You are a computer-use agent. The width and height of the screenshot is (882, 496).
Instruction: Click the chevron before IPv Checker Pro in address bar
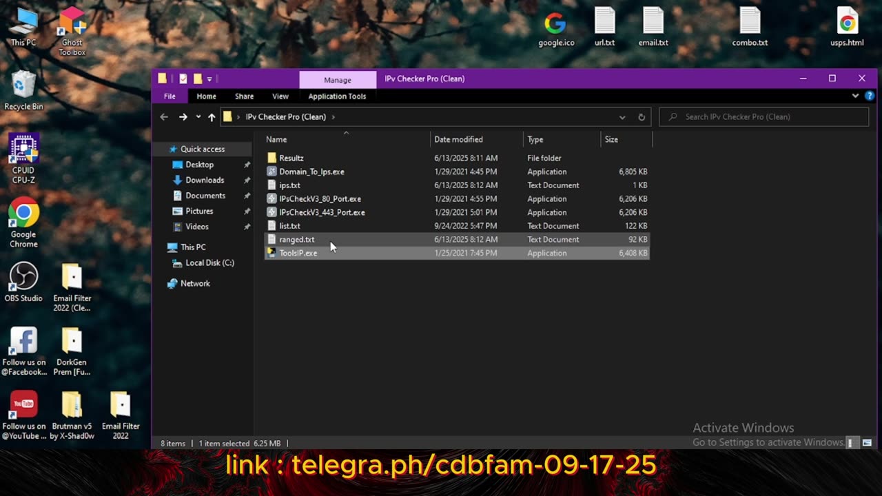[238, 117]
